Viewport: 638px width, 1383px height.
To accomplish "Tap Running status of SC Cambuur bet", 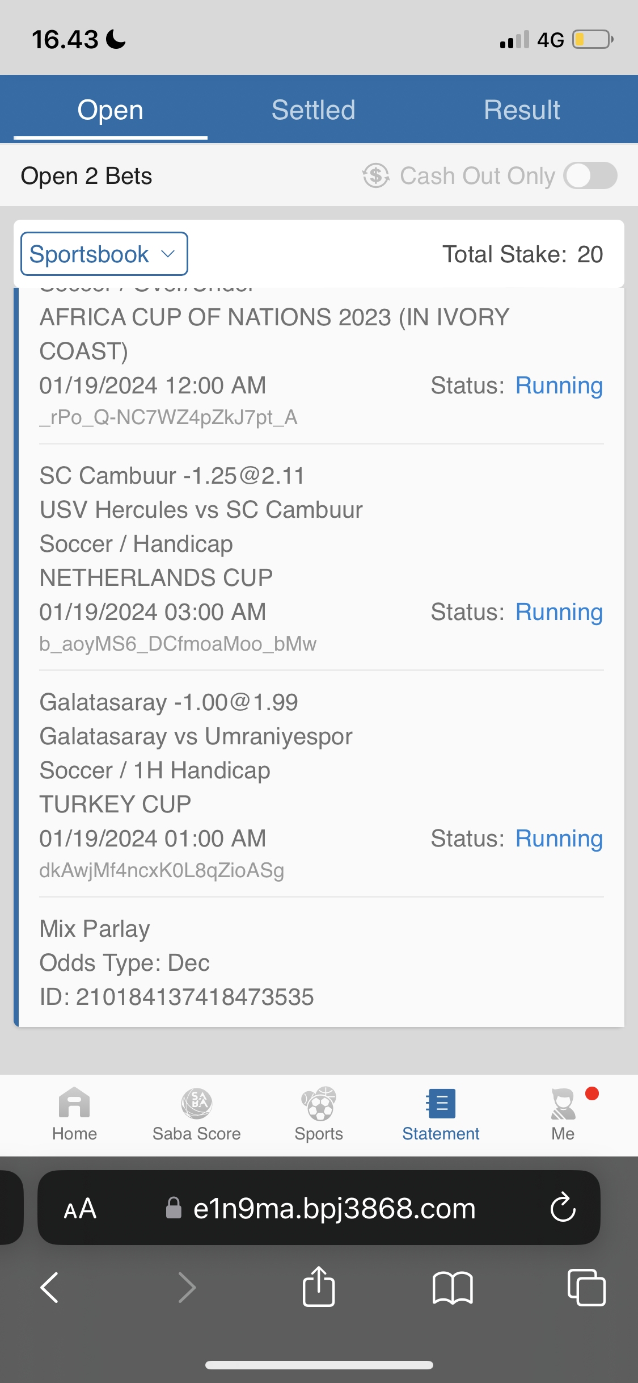I will (x=559, y=612).
